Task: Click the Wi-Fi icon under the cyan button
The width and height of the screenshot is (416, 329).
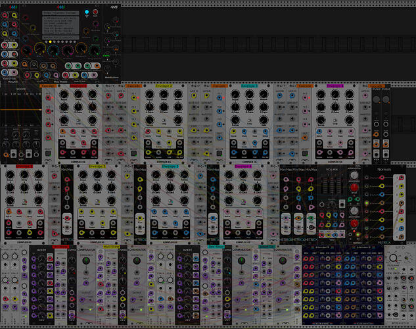Action: pyautogui.click(x=87, y=16)
